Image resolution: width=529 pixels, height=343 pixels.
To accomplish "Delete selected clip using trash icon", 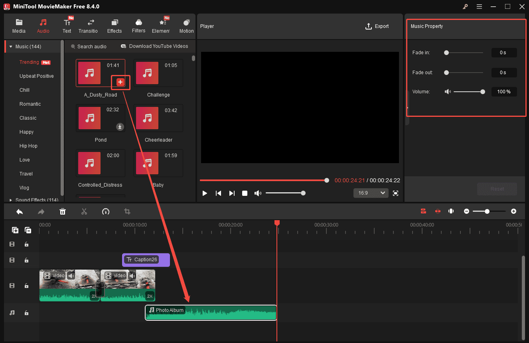I will pyautogui.click(x=63, y=211).
